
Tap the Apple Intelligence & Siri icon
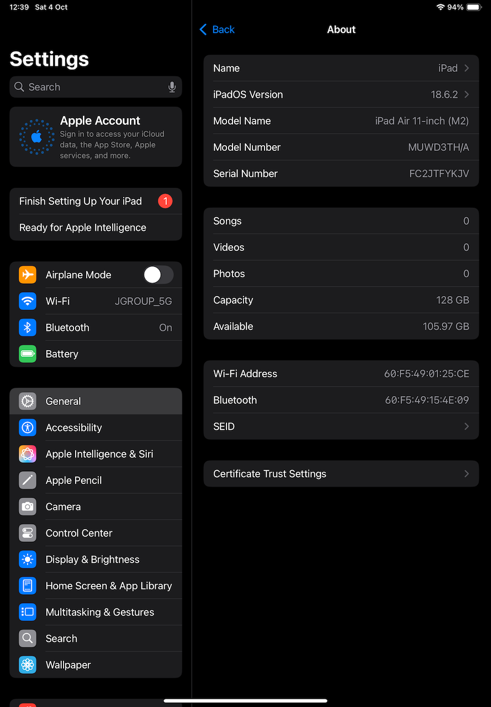tap(28, 454)
